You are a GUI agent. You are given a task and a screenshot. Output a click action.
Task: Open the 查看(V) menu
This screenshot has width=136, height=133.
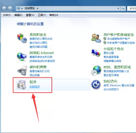point(30,15)
